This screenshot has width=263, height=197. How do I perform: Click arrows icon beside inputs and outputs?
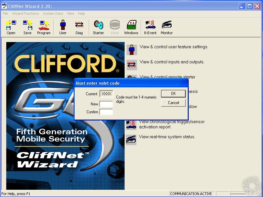pos(132,65)
